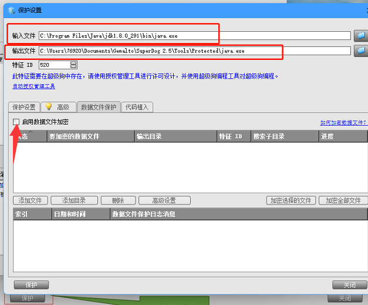Open 高级设置 button
The height and width of the screenshot is (305, 368).
click(164, 200)
